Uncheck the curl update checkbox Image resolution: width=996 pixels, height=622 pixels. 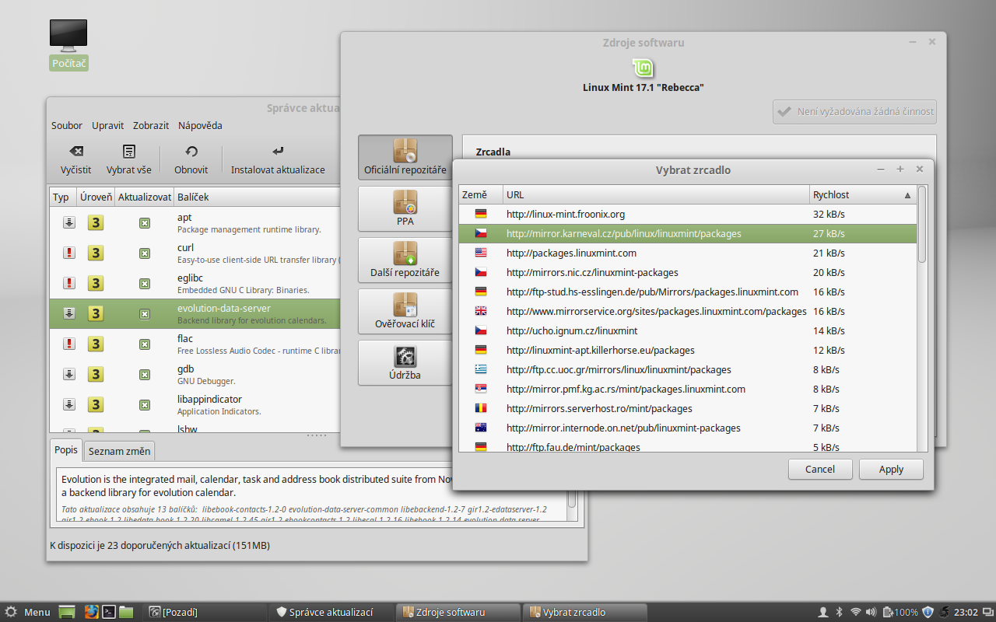click(x=144, y=253)
